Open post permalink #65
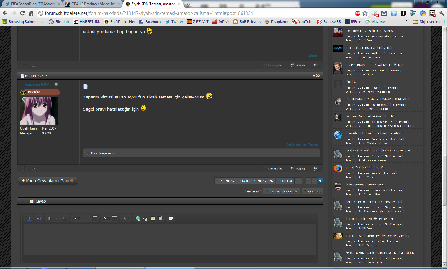The width and height of the screenshot is (447, 269). click(316, 75)
